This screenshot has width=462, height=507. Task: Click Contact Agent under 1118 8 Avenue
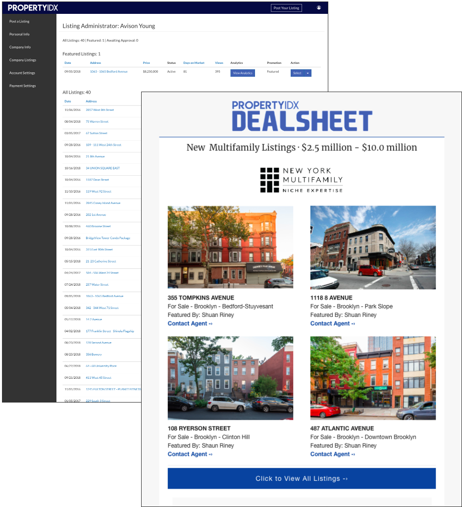333,323
